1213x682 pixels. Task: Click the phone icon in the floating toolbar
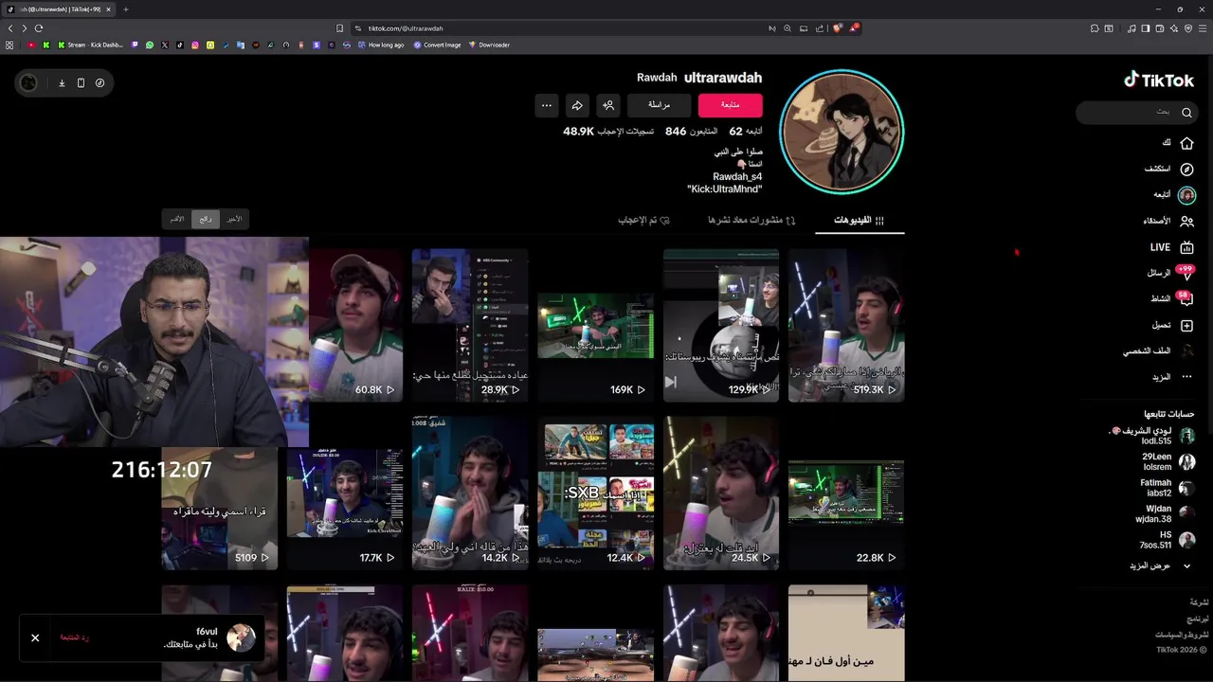coord(81,83)
